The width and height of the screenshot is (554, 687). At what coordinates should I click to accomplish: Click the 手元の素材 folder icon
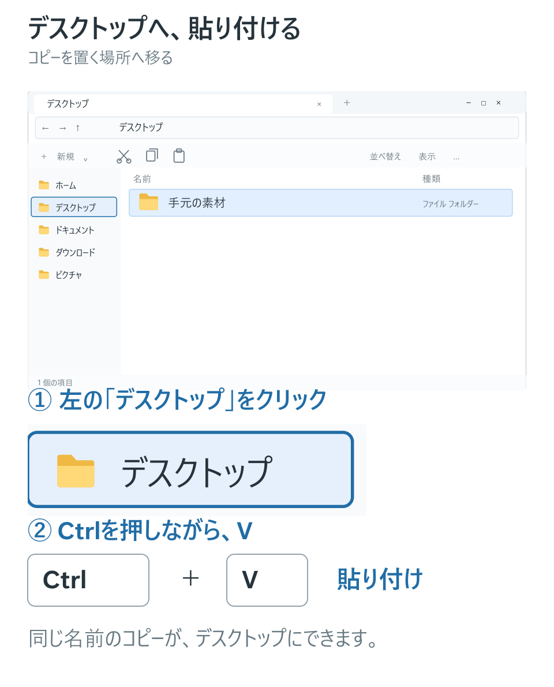[x=148, y=202]
